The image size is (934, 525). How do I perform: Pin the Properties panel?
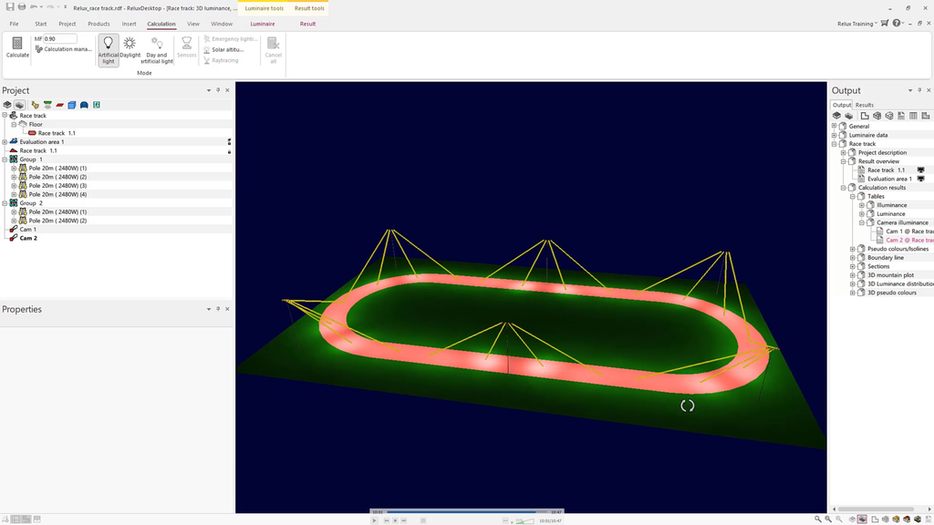[x=218, y=309]
